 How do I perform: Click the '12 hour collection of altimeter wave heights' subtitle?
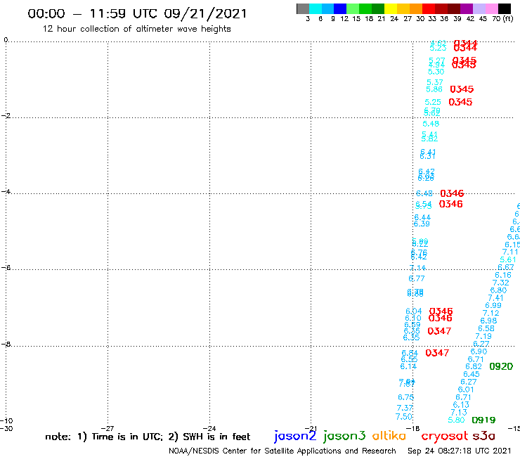click(x=136, y=29)
